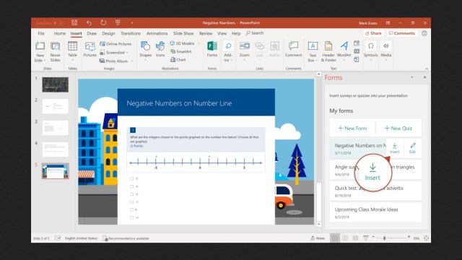
Task: Insert a Table from the ribbon
Action: pos(72,51)
